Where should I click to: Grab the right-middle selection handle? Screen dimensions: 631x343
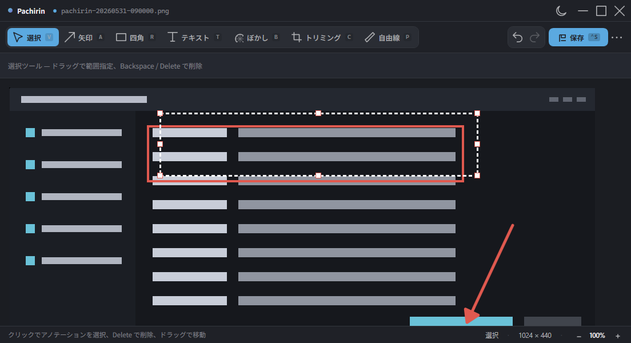477,143
